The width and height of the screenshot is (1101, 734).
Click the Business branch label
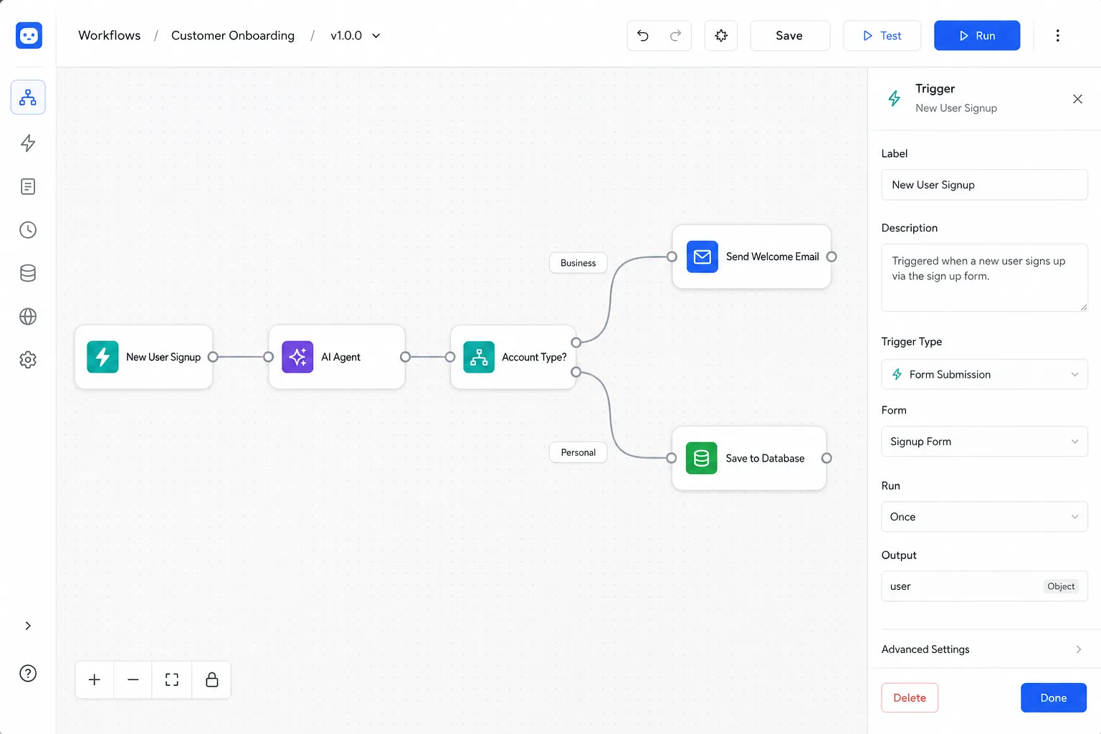[x=578, y=263]
